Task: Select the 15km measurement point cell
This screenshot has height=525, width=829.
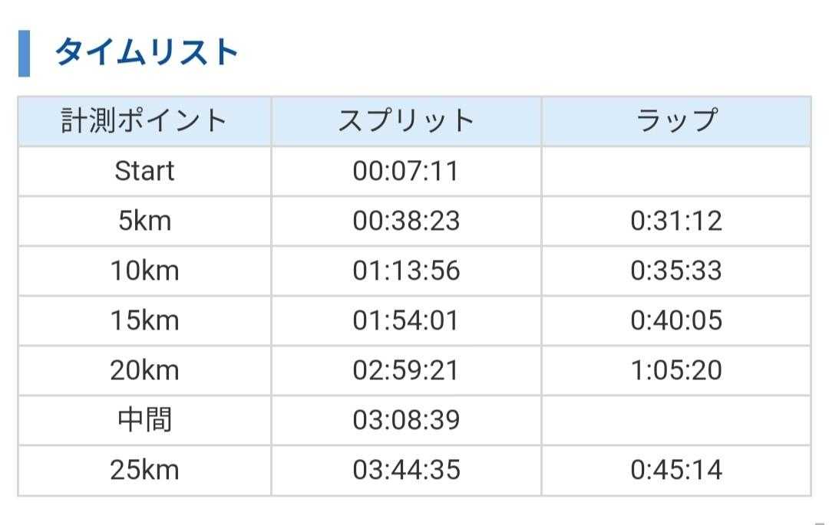Action: coord(144,320)
